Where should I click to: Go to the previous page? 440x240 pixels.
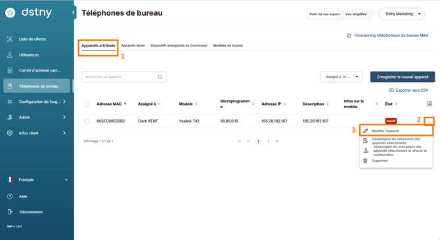pyautogui.click(x=248, y=141)
